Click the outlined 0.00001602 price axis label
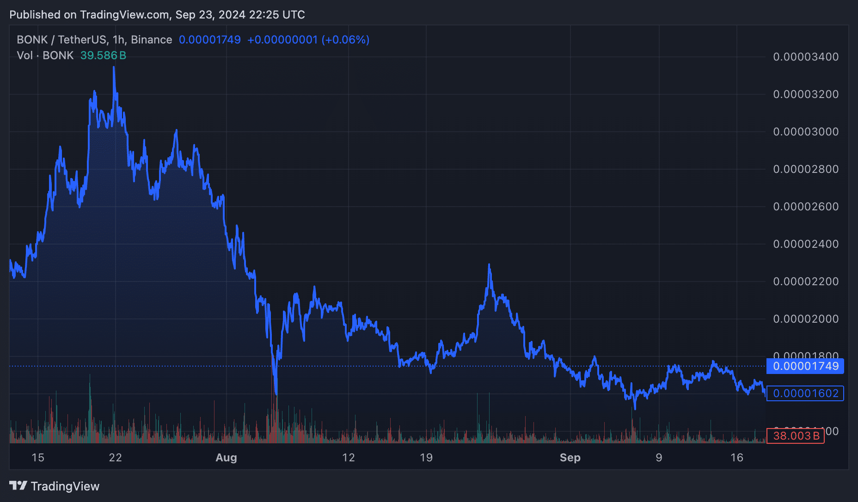Viewport: 858px width, 502px height. [x=805, y=393]
